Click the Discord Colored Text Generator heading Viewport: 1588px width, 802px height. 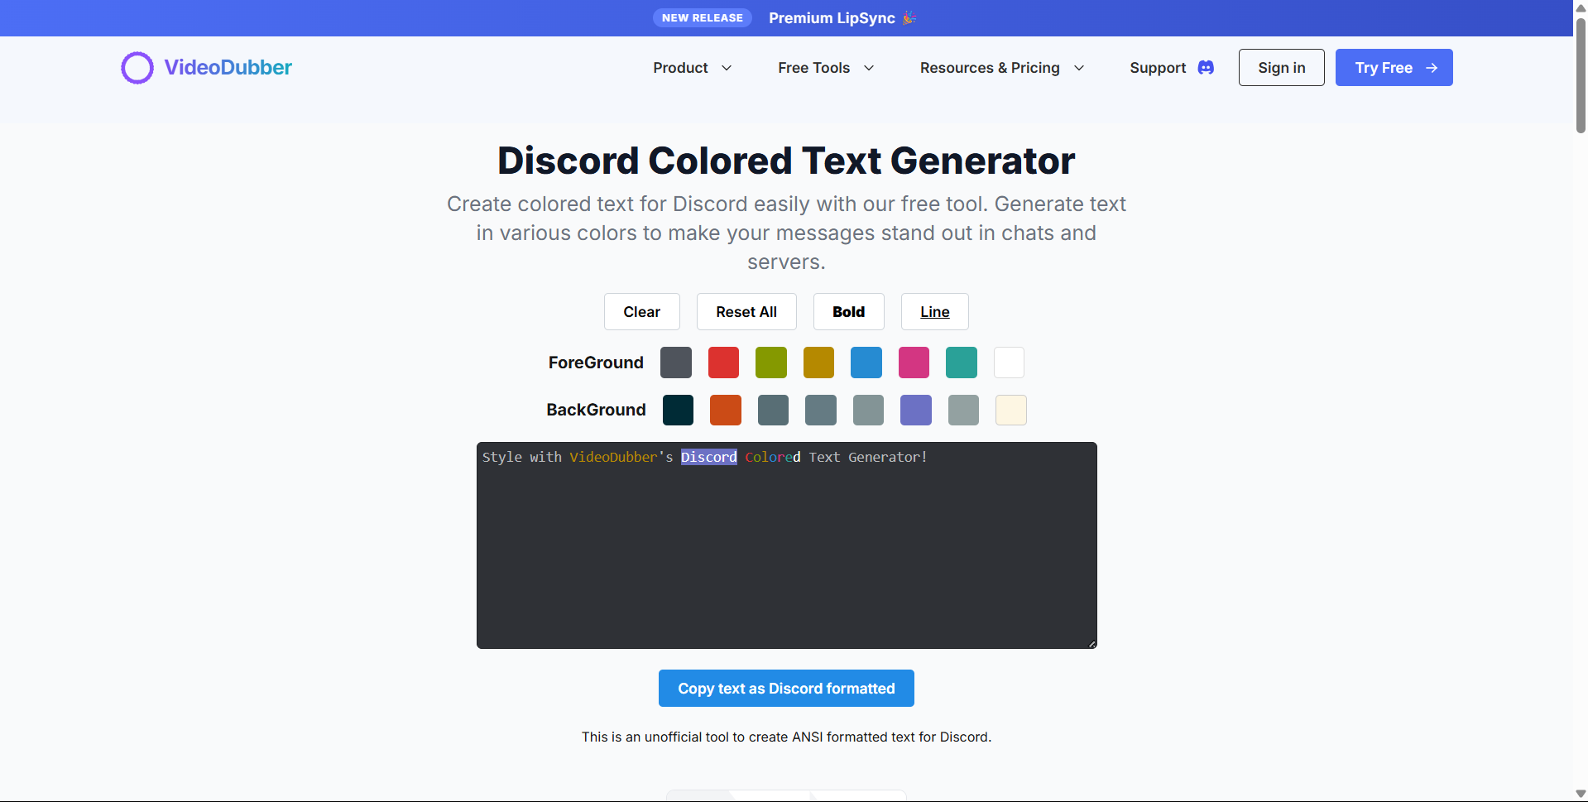786,161
